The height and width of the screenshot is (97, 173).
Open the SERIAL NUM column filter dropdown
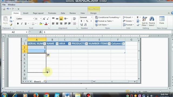coord(44,44)
